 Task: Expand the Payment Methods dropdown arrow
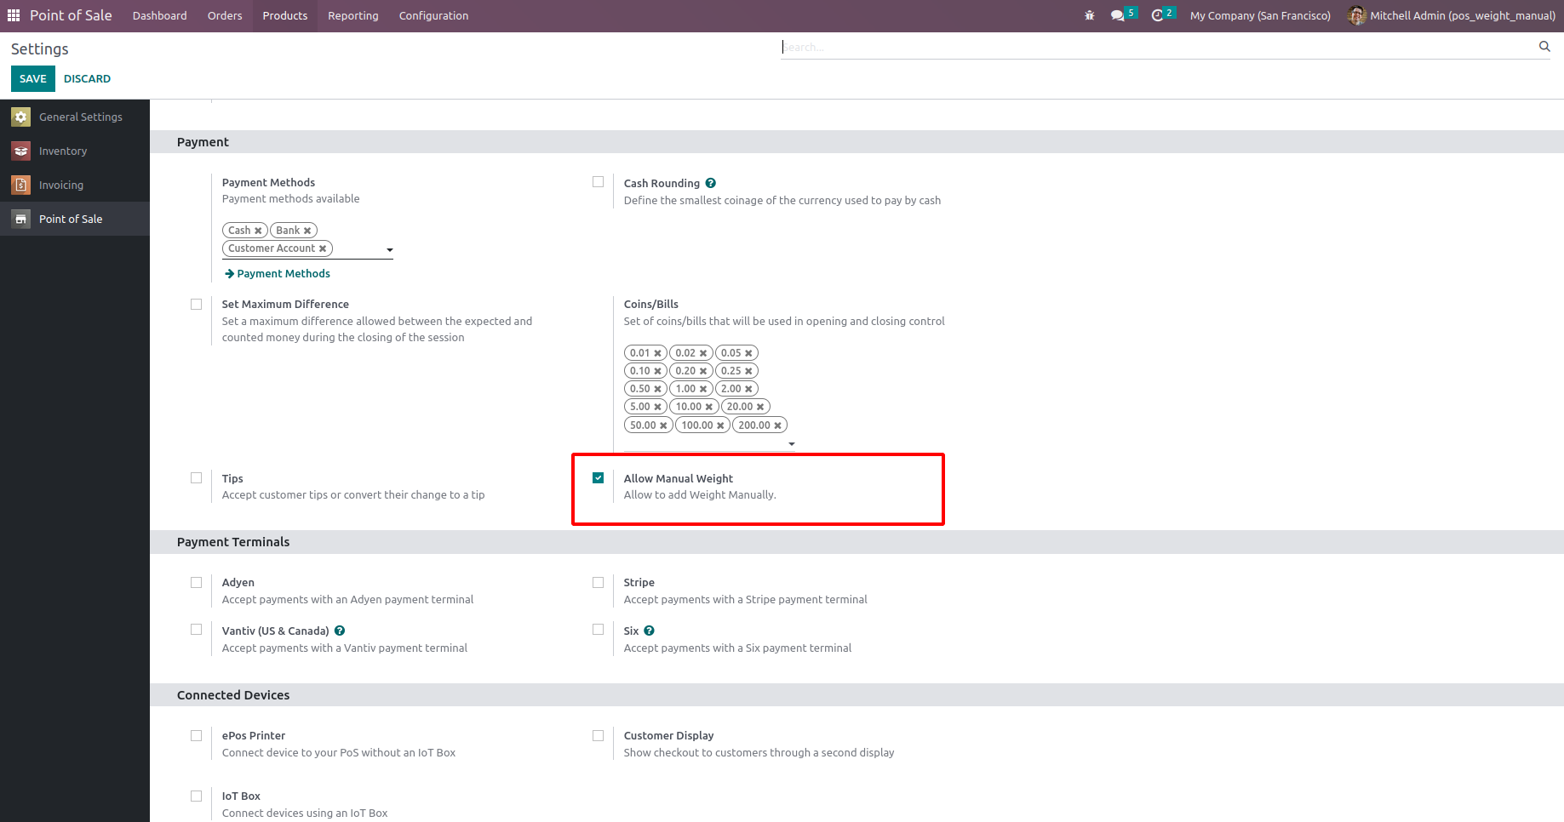[x=390, y=250]
